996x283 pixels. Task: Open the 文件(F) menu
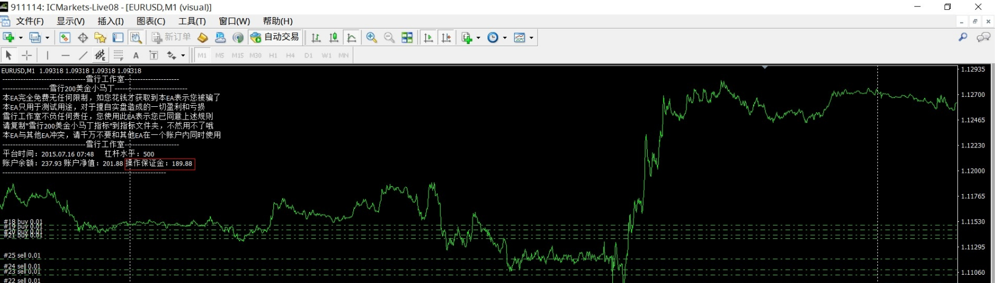(29, 21)
